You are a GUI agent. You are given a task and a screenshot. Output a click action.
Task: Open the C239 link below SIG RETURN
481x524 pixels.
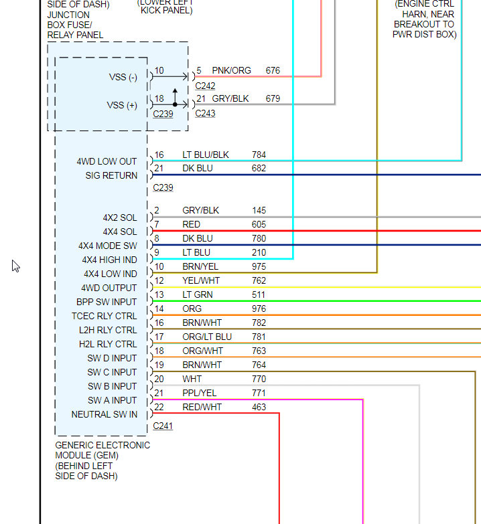point(163,187)
